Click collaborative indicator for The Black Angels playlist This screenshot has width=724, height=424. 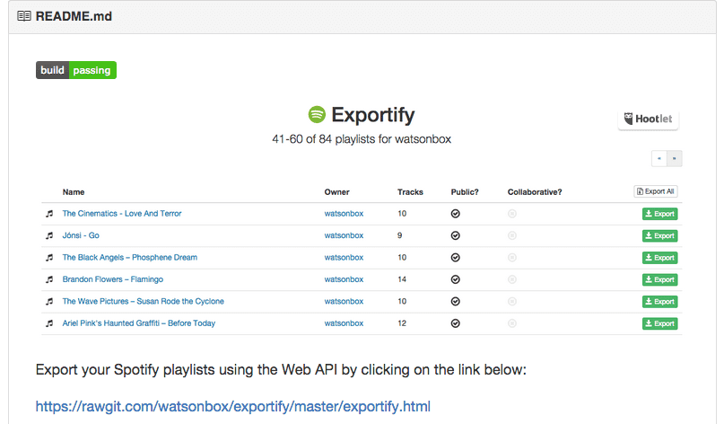click(x=512, y=258)
